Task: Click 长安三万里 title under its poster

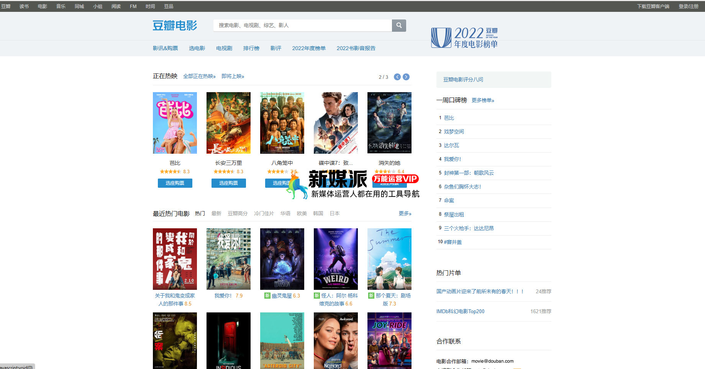Action: [x=228, y=163]
